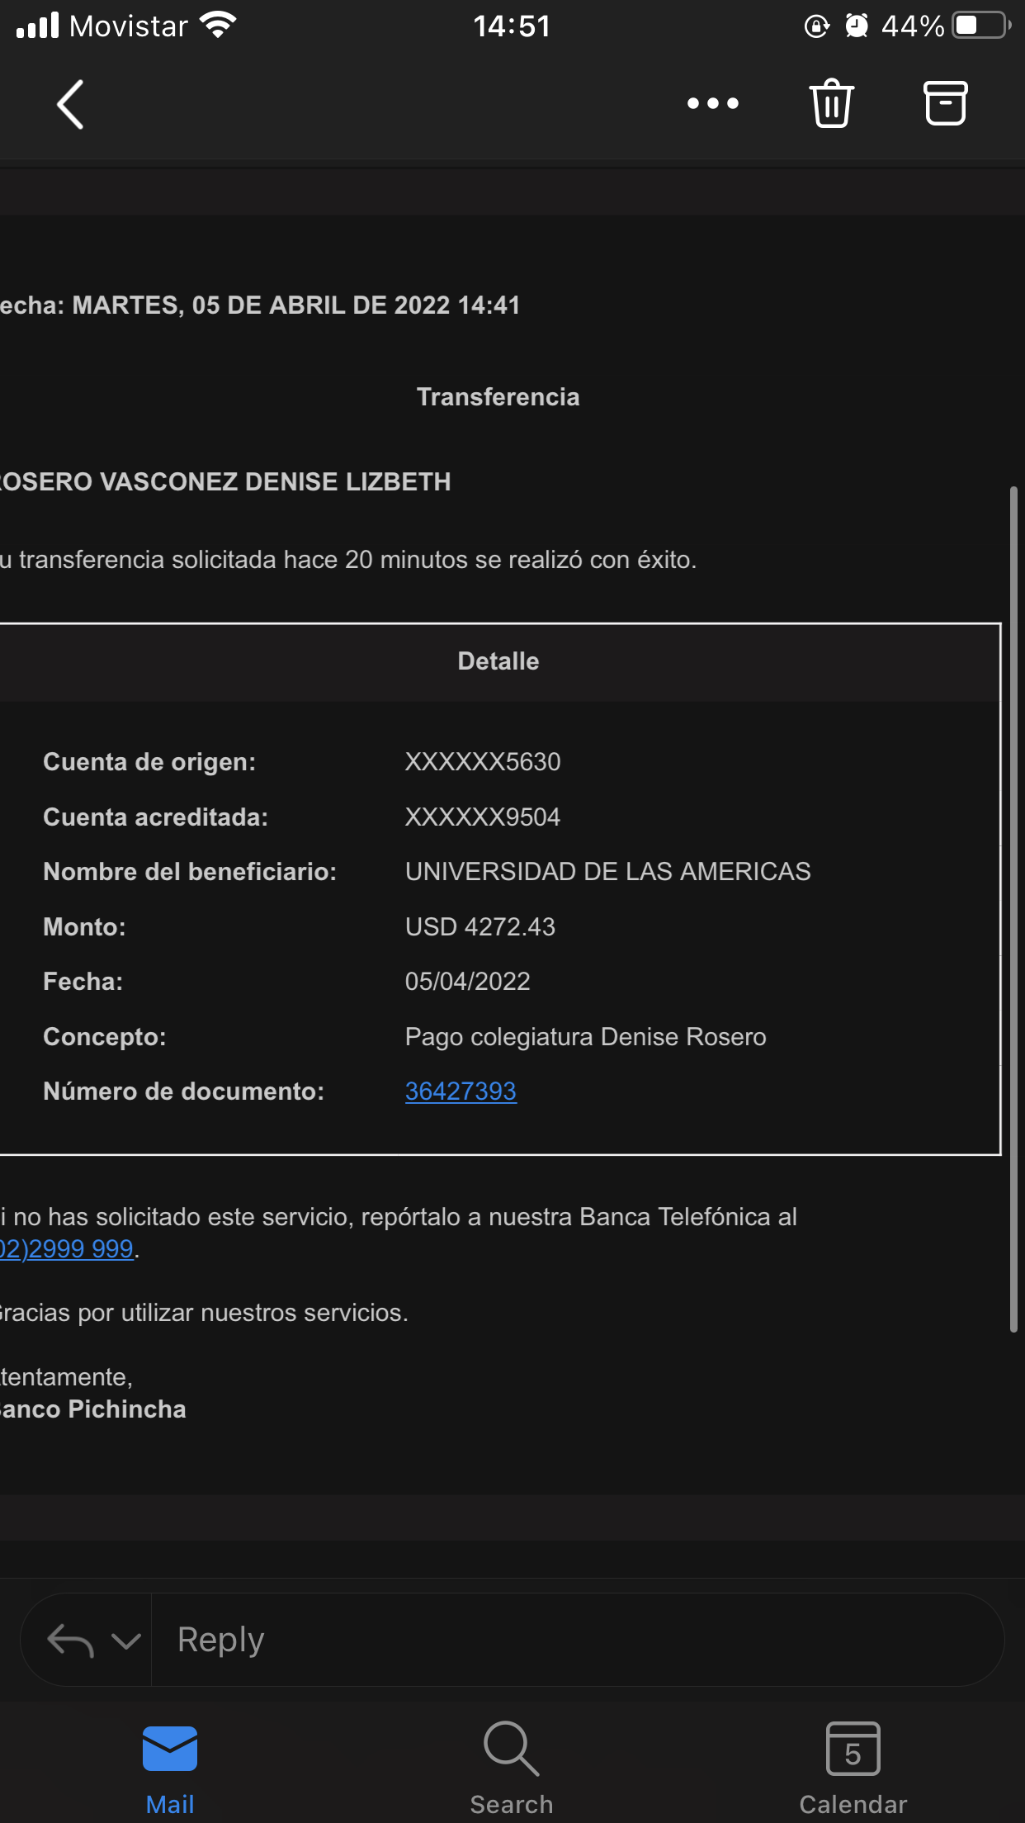Image resolution: width=1025 pixels, height=1823 pixels.
Task: Open the three-dot more options menu
Action: coord(713,104)
